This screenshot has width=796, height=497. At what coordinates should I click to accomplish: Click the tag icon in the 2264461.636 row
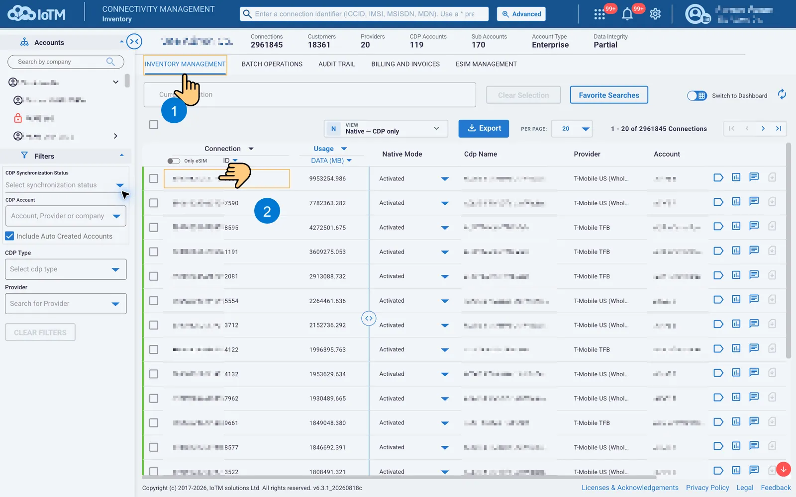718,300
